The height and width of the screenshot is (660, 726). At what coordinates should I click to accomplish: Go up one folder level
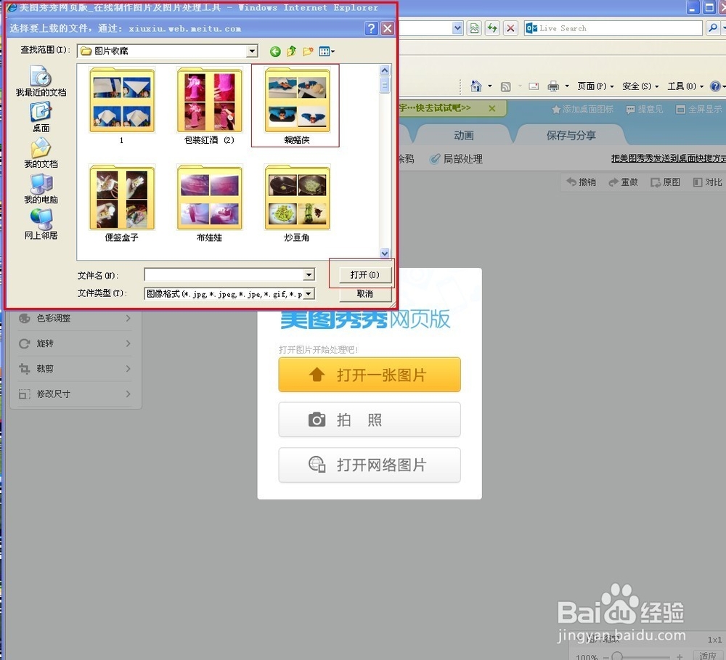point(291,51)
